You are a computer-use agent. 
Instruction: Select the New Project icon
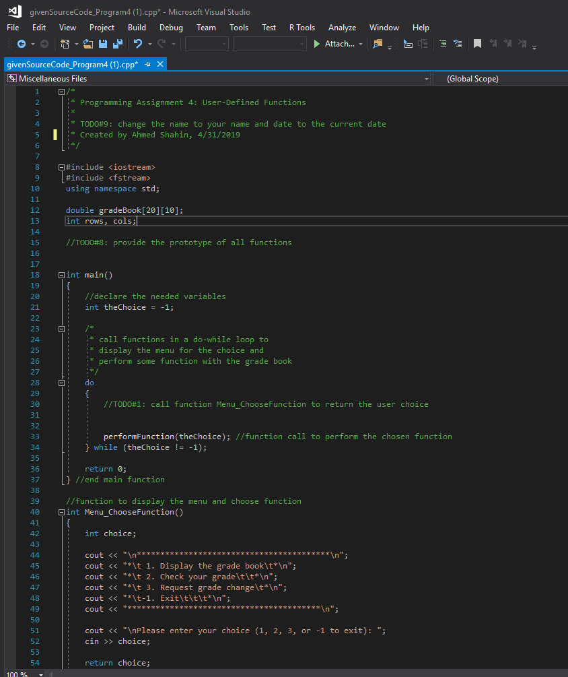[x=65, y=45]
